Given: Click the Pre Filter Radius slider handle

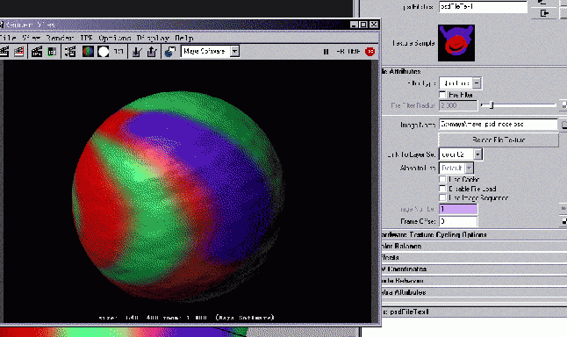Looking at the screenshot, I should tap(492, 105).
